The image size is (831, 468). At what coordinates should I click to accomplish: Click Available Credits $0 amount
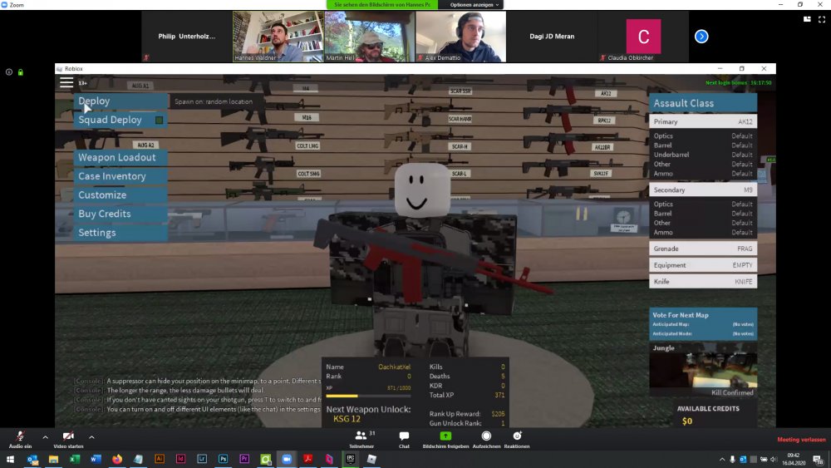(x=687, y=421)
